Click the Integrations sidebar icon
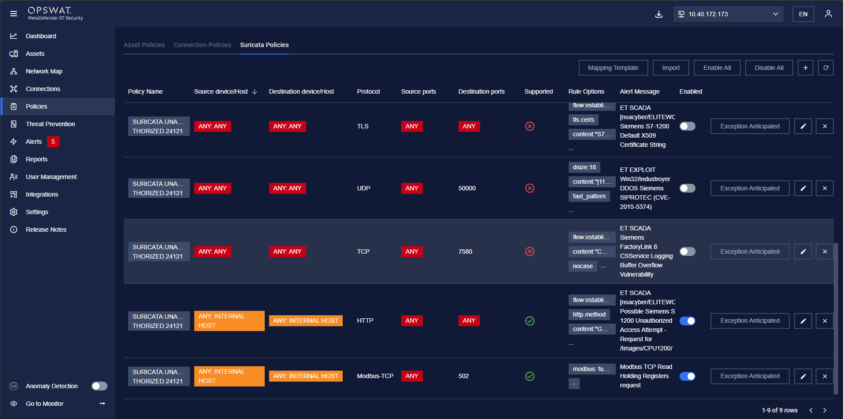The height and width of the screenshot is (419, 843). pyautogui.click(x=14, y=194)
